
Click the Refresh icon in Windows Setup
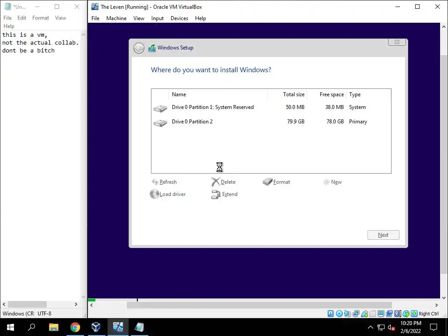coord(155,182)
